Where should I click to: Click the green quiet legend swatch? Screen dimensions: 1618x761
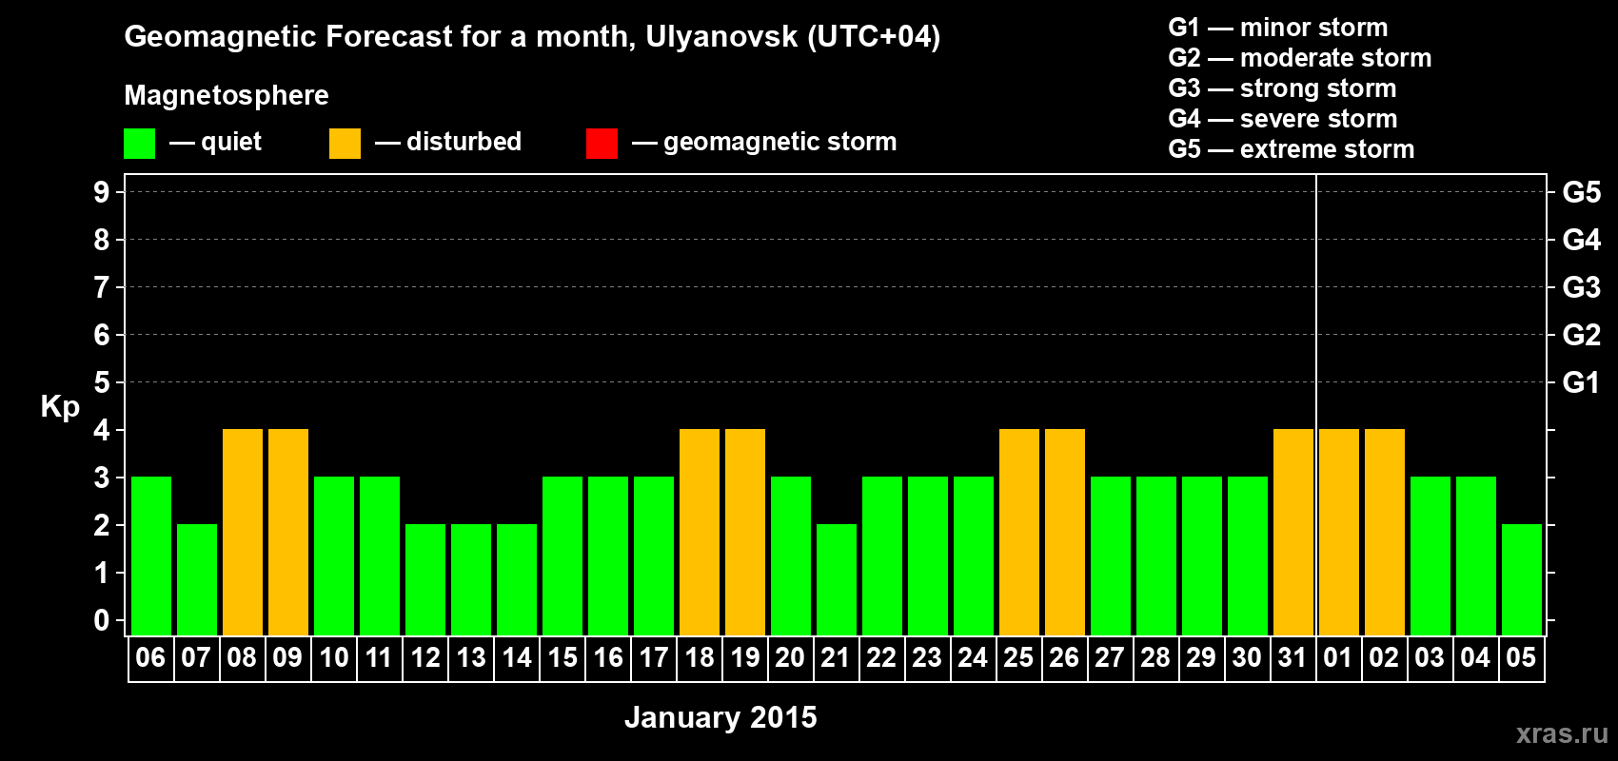tap(140, 144)
